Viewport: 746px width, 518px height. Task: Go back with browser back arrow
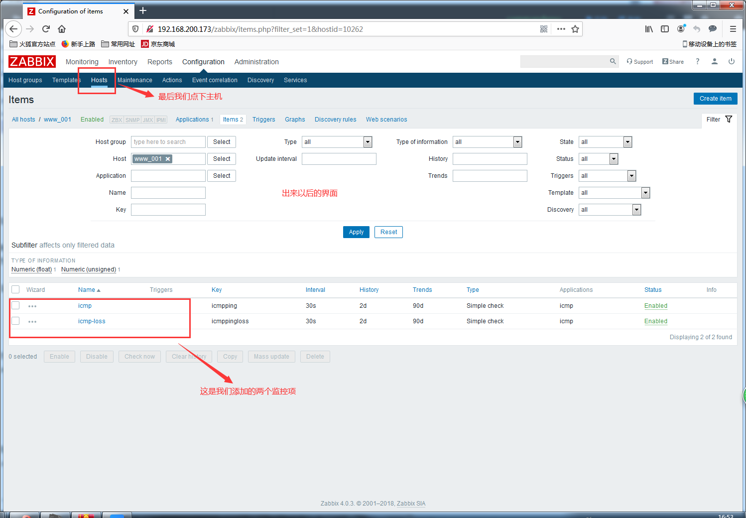[13, 29]
